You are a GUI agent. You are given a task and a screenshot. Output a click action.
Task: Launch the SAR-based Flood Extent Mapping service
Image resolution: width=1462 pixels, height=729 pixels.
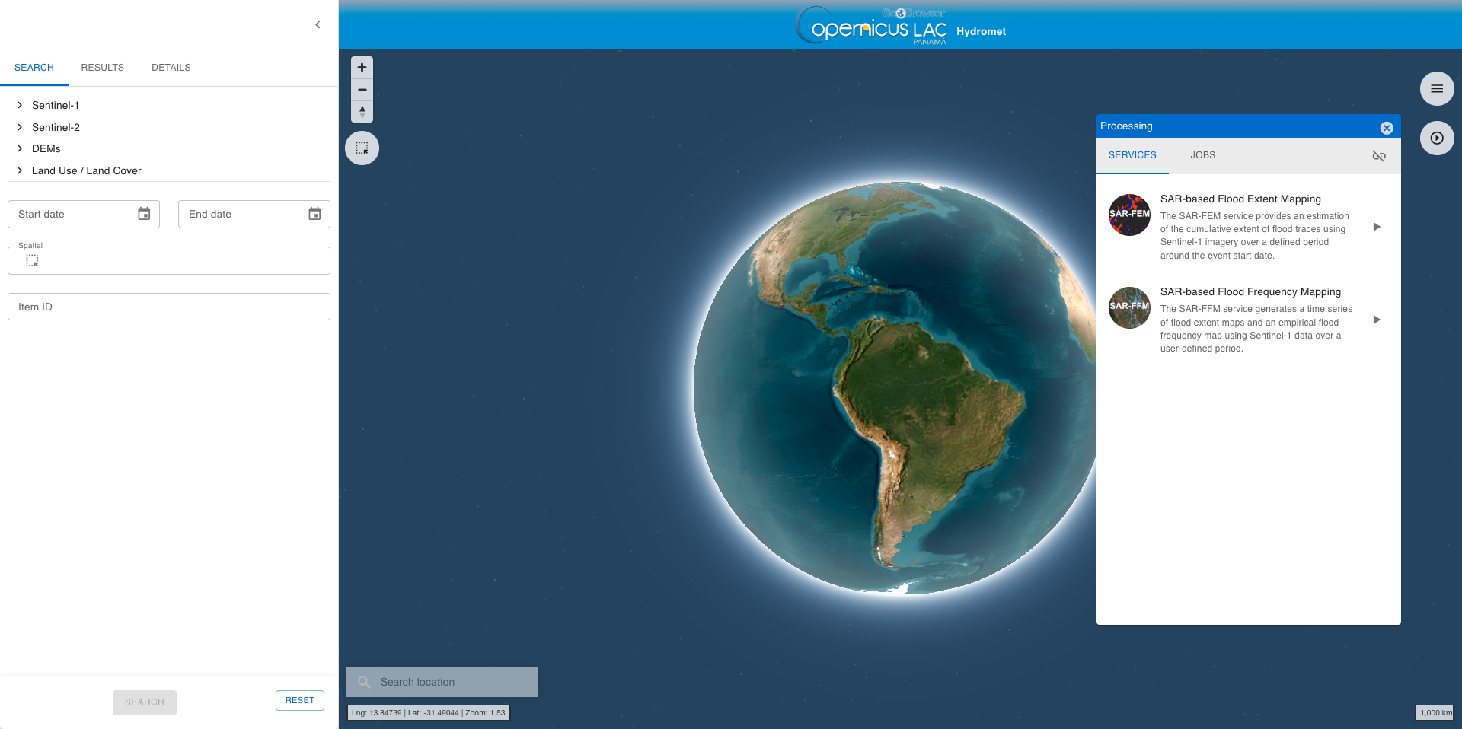(x=1376, y=227)
